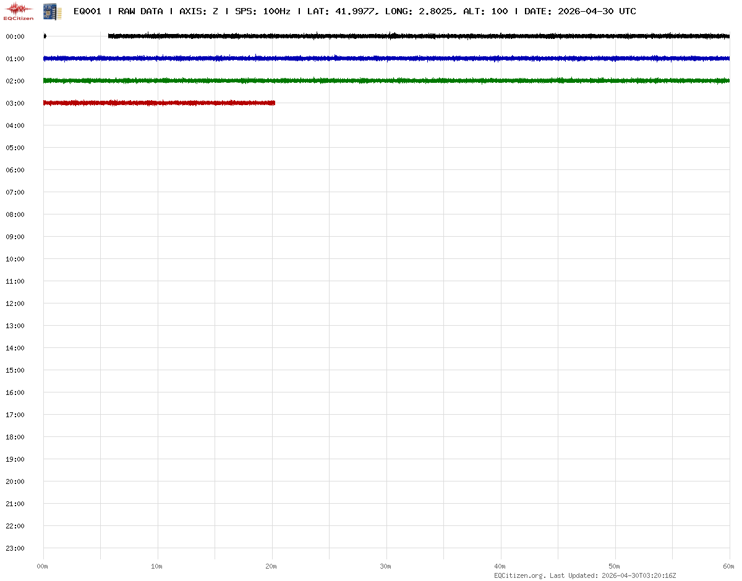Viewport: 742px width, 581px height.
Task: Click the 60m minute axis label
Action: [x=729, y=566]
